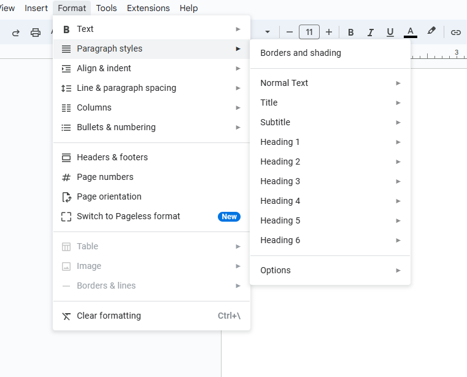
Task: Click the font size field showing 11
Action: click(x=309, y=32)
